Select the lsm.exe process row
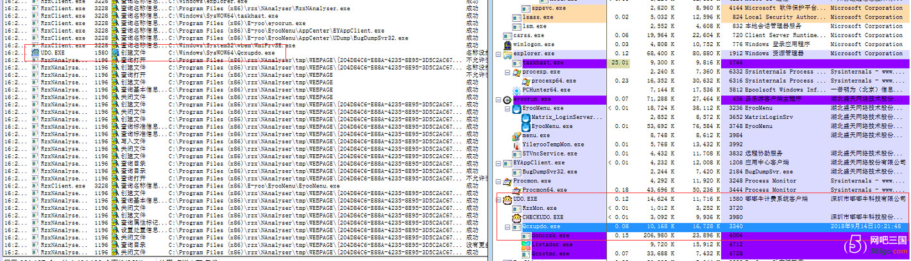This screenshot has height=261, width=911. coord(702,26)
